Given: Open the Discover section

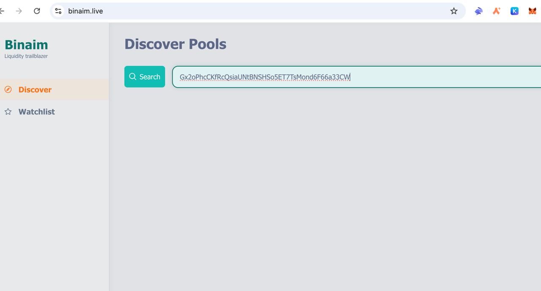Looking at the screenshot, I should [x=35, y=90].
